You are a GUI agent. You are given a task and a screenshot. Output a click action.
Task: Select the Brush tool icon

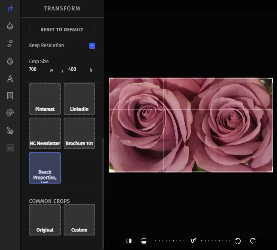coord(10,130)
